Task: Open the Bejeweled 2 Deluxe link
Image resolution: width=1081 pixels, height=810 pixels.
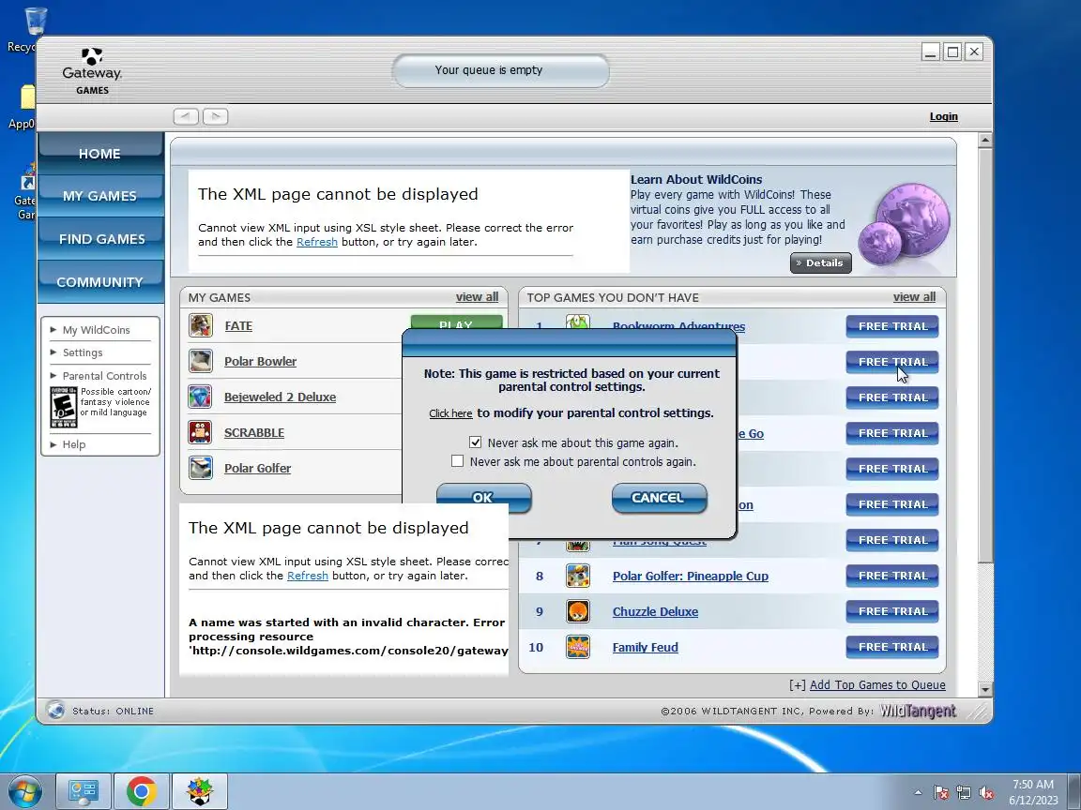Action: (x=280, y=397)
